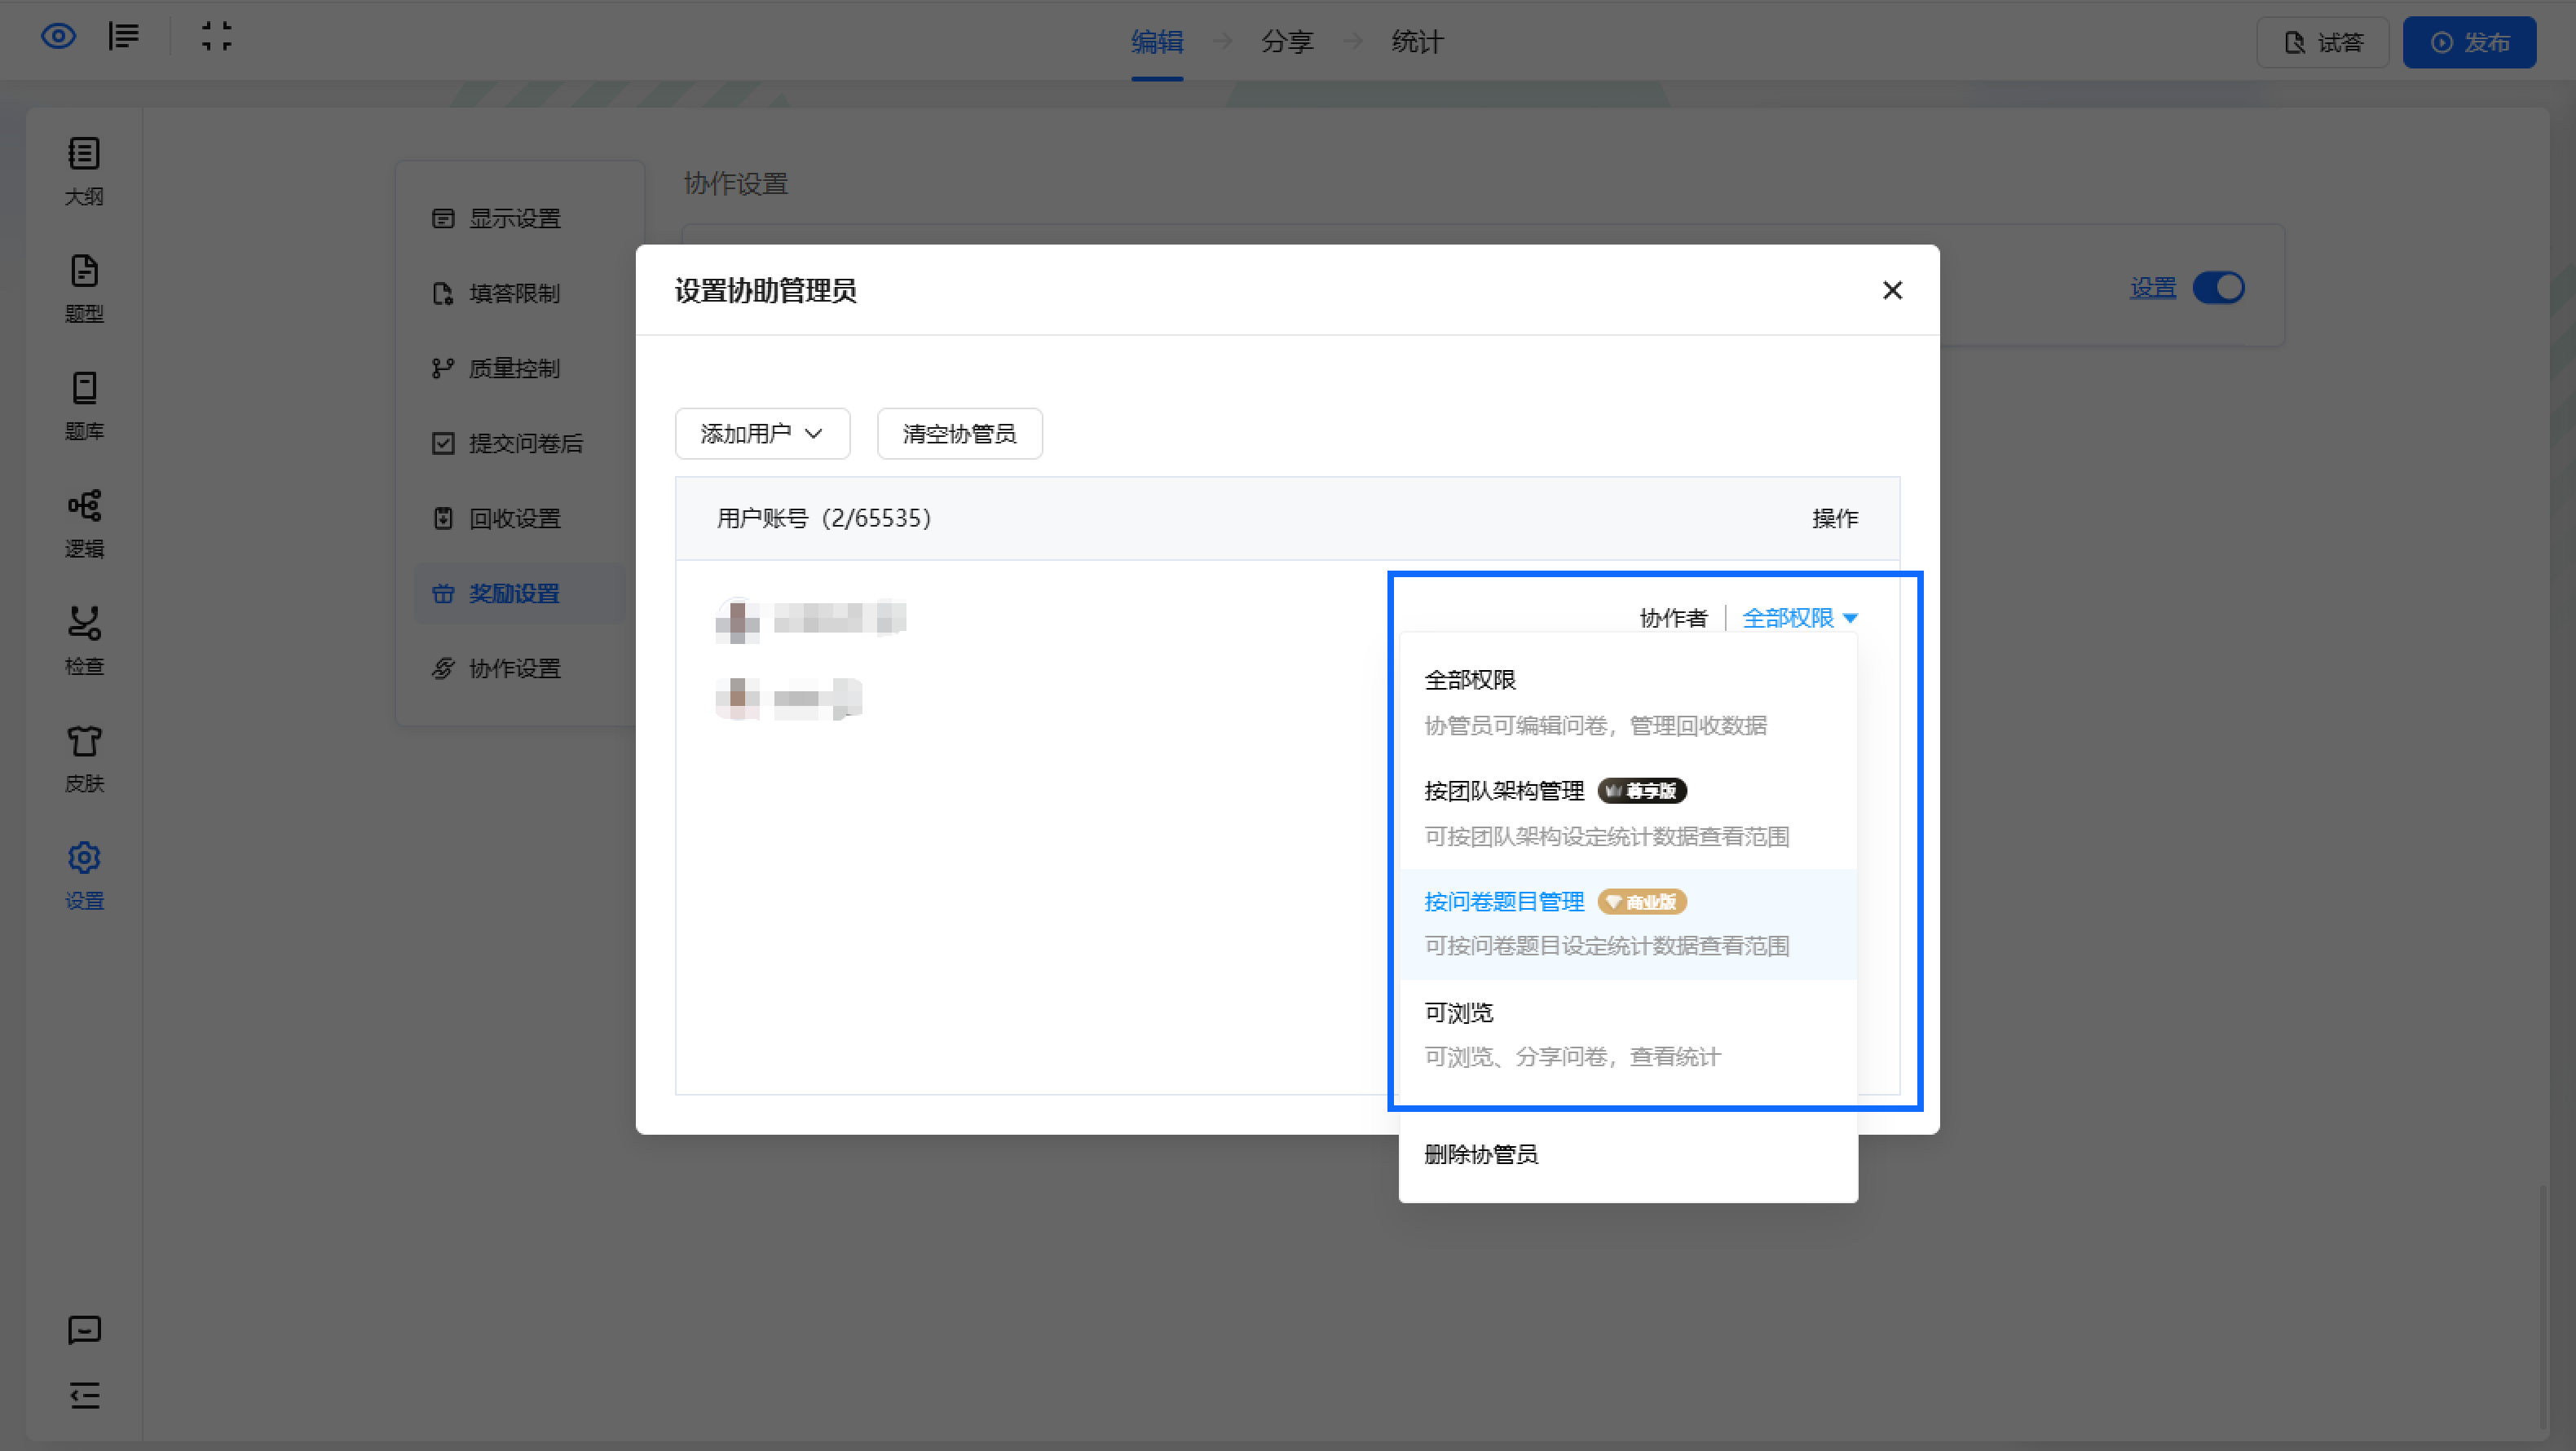
Task: Select 删除协管员 from the menu
Action: coord(1628,1154)
